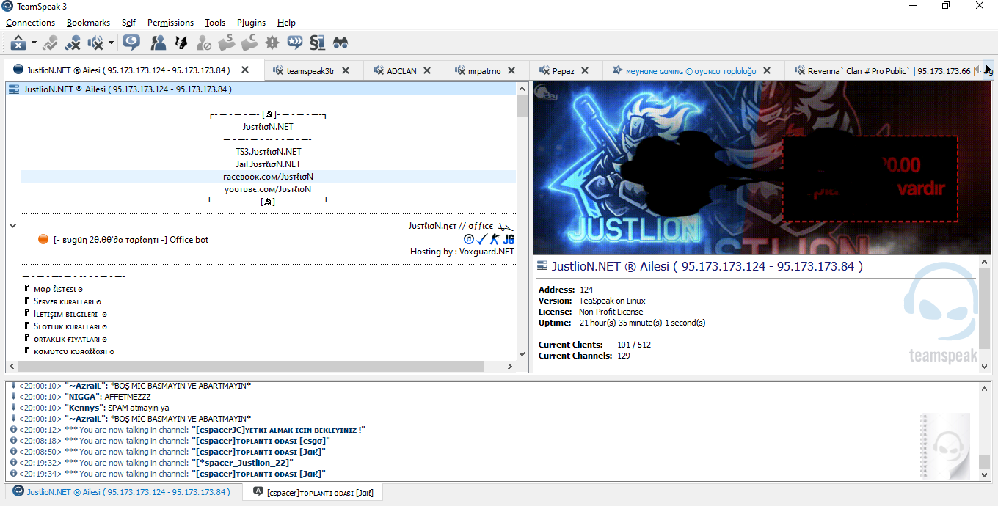The width and height of the screenshot is (998, 506).
Task: Click the blue speech bubble toolbar icon
Action: [131, 43]
